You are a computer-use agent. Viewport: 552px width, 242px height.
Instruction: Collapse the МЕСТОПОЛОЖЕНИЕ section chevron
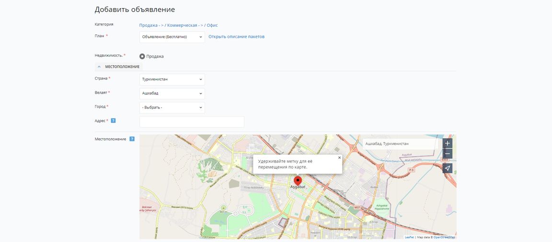99,66
